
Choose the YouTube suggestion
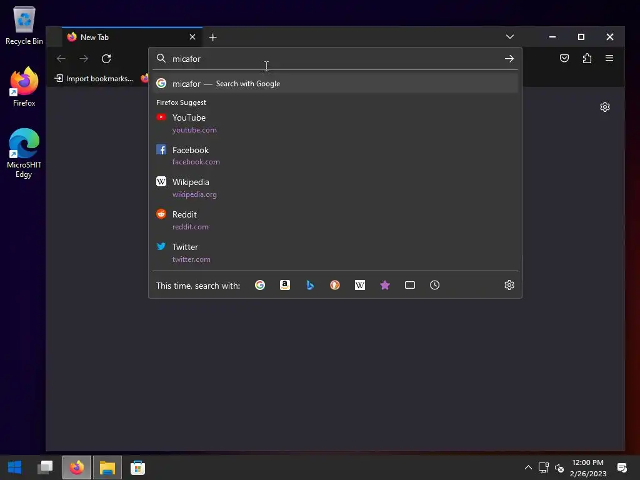(x=335, y=123)
